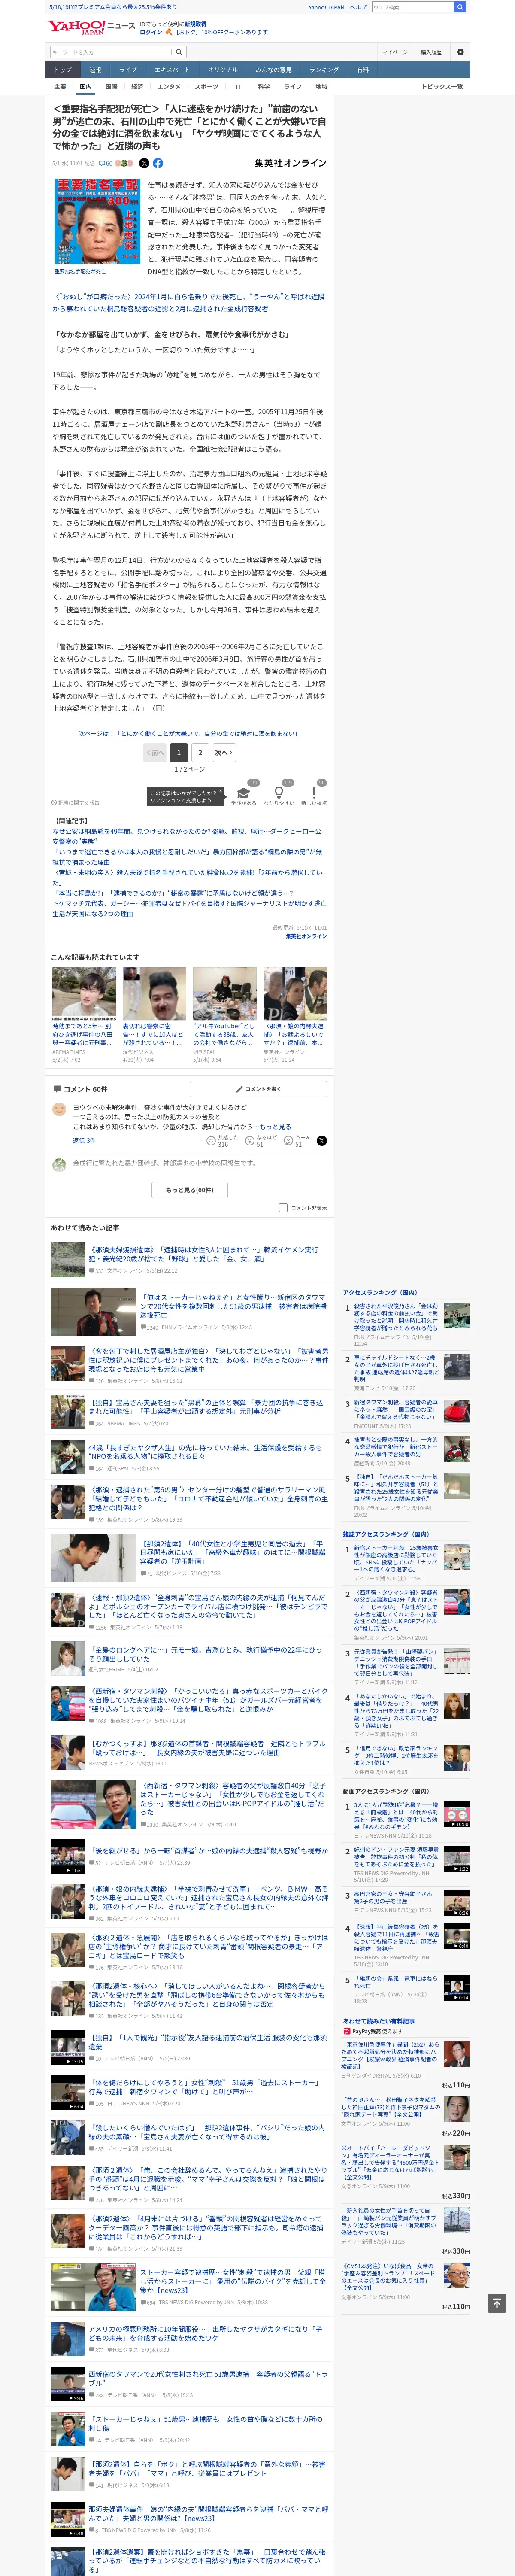
Task: Click コメントを書く button
Action: (x=258, y=1088)
